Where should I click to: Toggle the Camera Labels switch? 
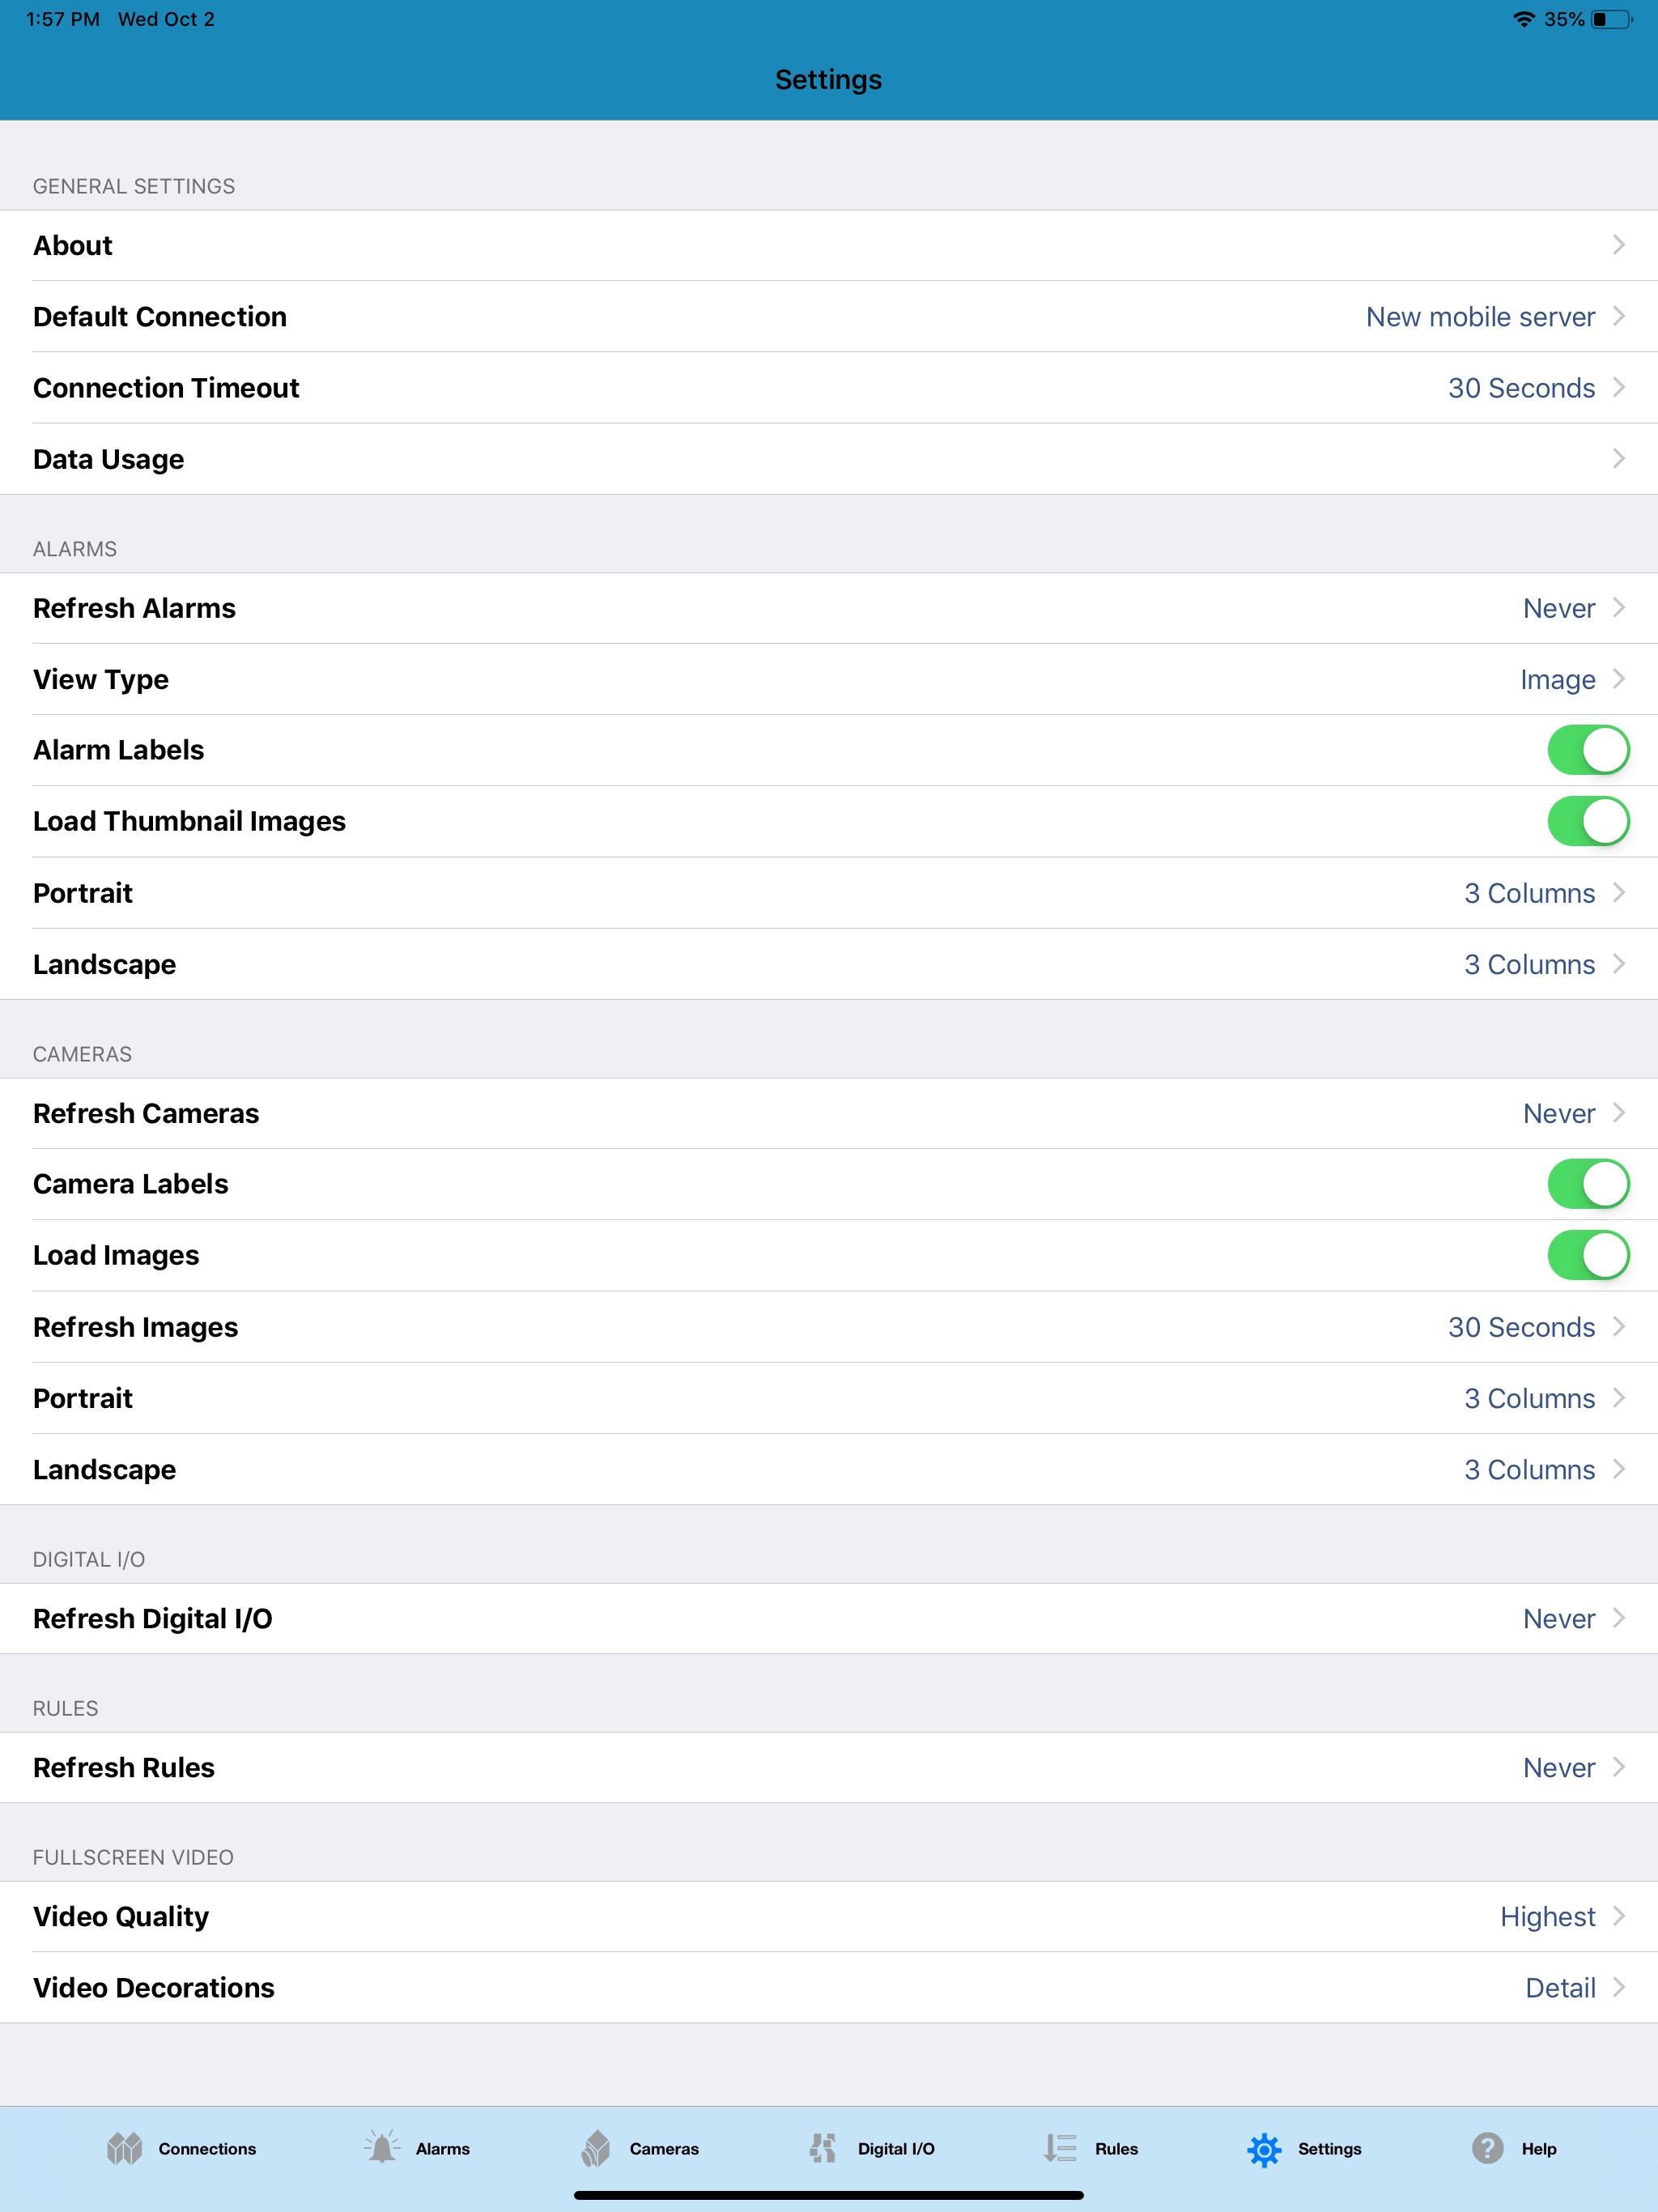click(1588, 1184)
